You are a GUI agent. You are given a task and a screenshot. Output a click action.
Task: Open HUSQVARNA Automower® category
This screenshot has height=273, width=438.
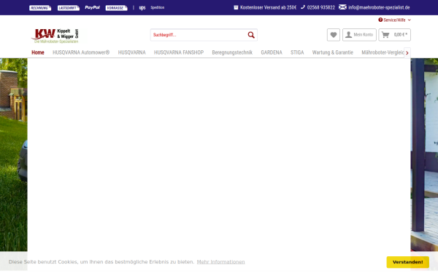click(81, 52)
